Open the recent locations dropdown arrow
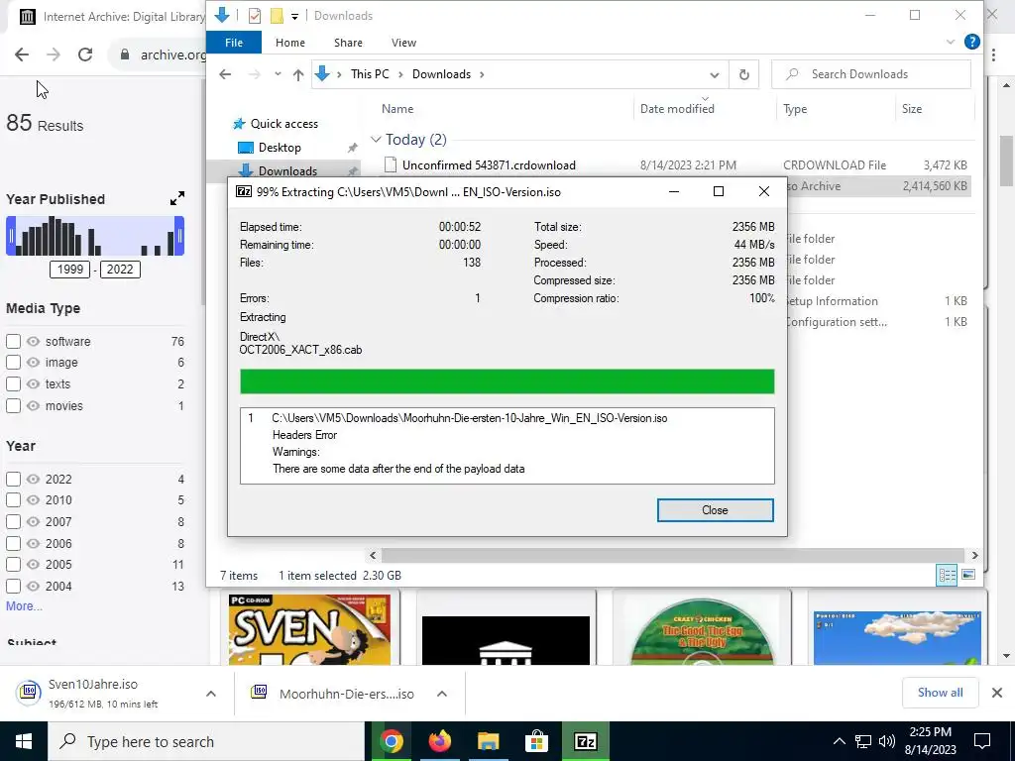1015x761 pixels. [278, 74]
